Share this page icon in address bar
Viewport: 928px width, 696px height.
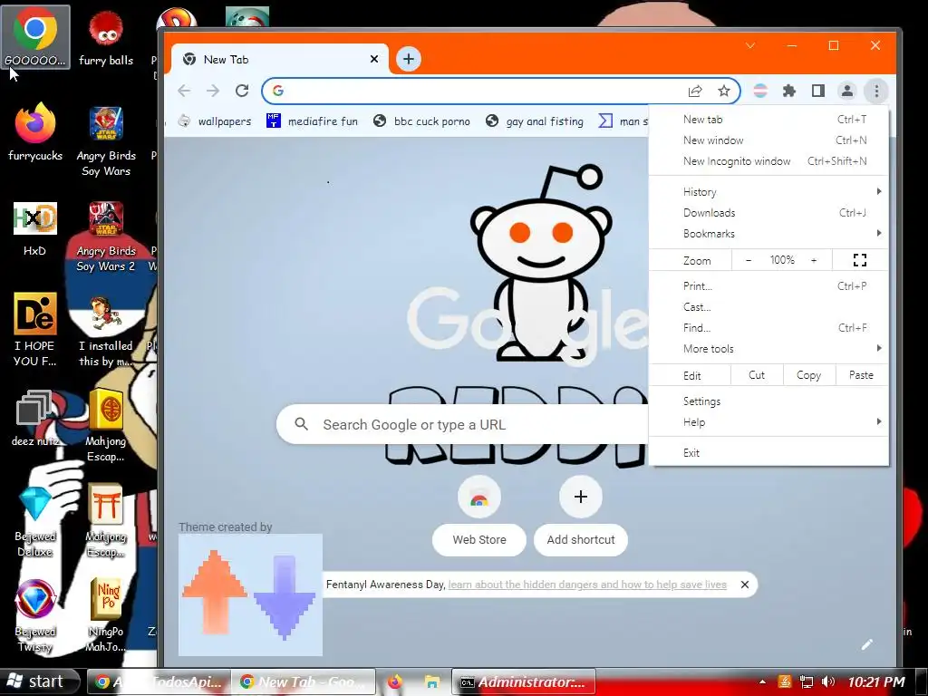(695, 92)
